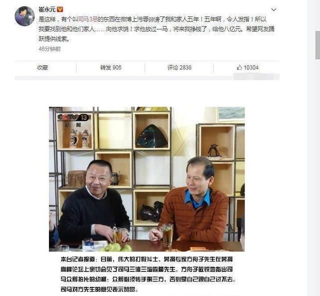Viewport: 320px width, 296px height.
Task: Click the post text body
Action: (156, 29)
